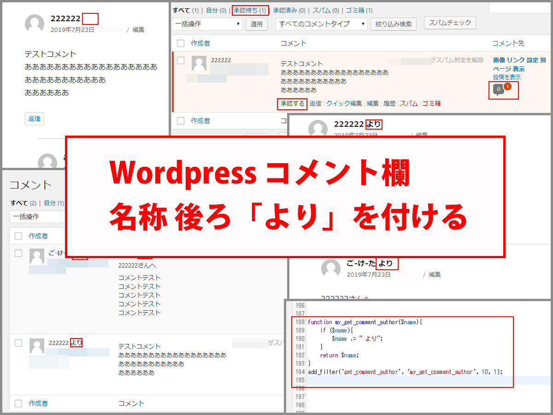Run スパムチェック with its button

tap(449, 23)
